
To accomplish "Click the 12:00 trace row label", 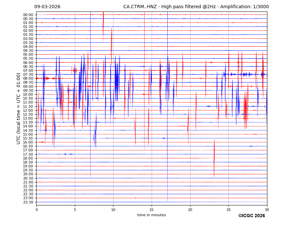I will tap(28, 110).
